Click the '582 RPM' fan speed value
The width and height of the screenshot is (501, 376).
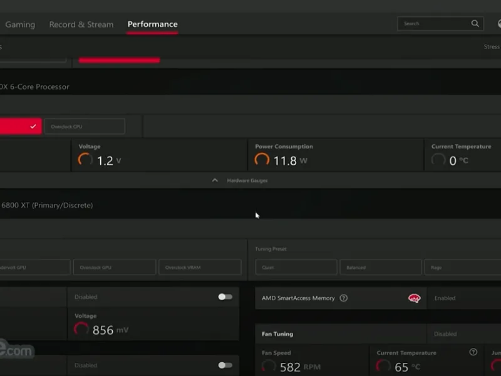point(301,367)
